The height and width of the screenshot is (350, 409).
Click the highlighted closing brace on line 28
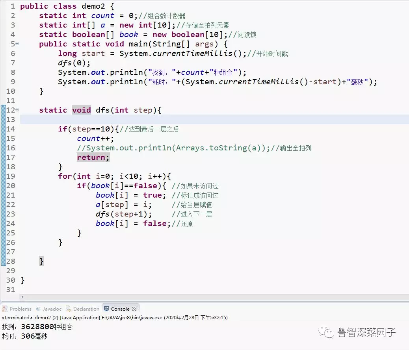(x=41, y=261)
